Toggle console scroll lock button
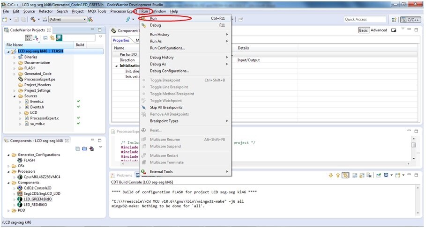This screenshot has height=228, width=426. pos(345,175)
